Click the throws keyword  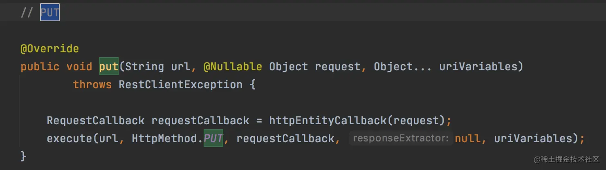(92, 85)
